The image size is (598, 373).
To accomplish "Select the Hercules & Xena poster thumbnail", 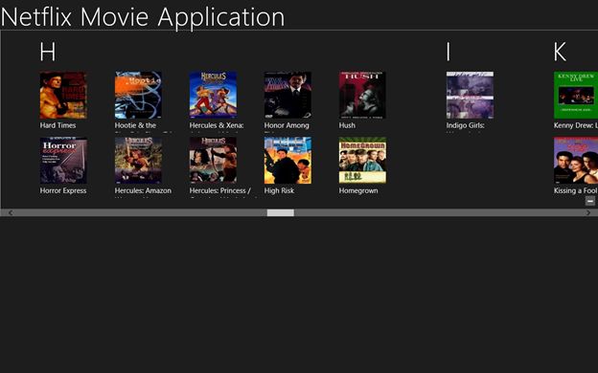I will [213, 95].
